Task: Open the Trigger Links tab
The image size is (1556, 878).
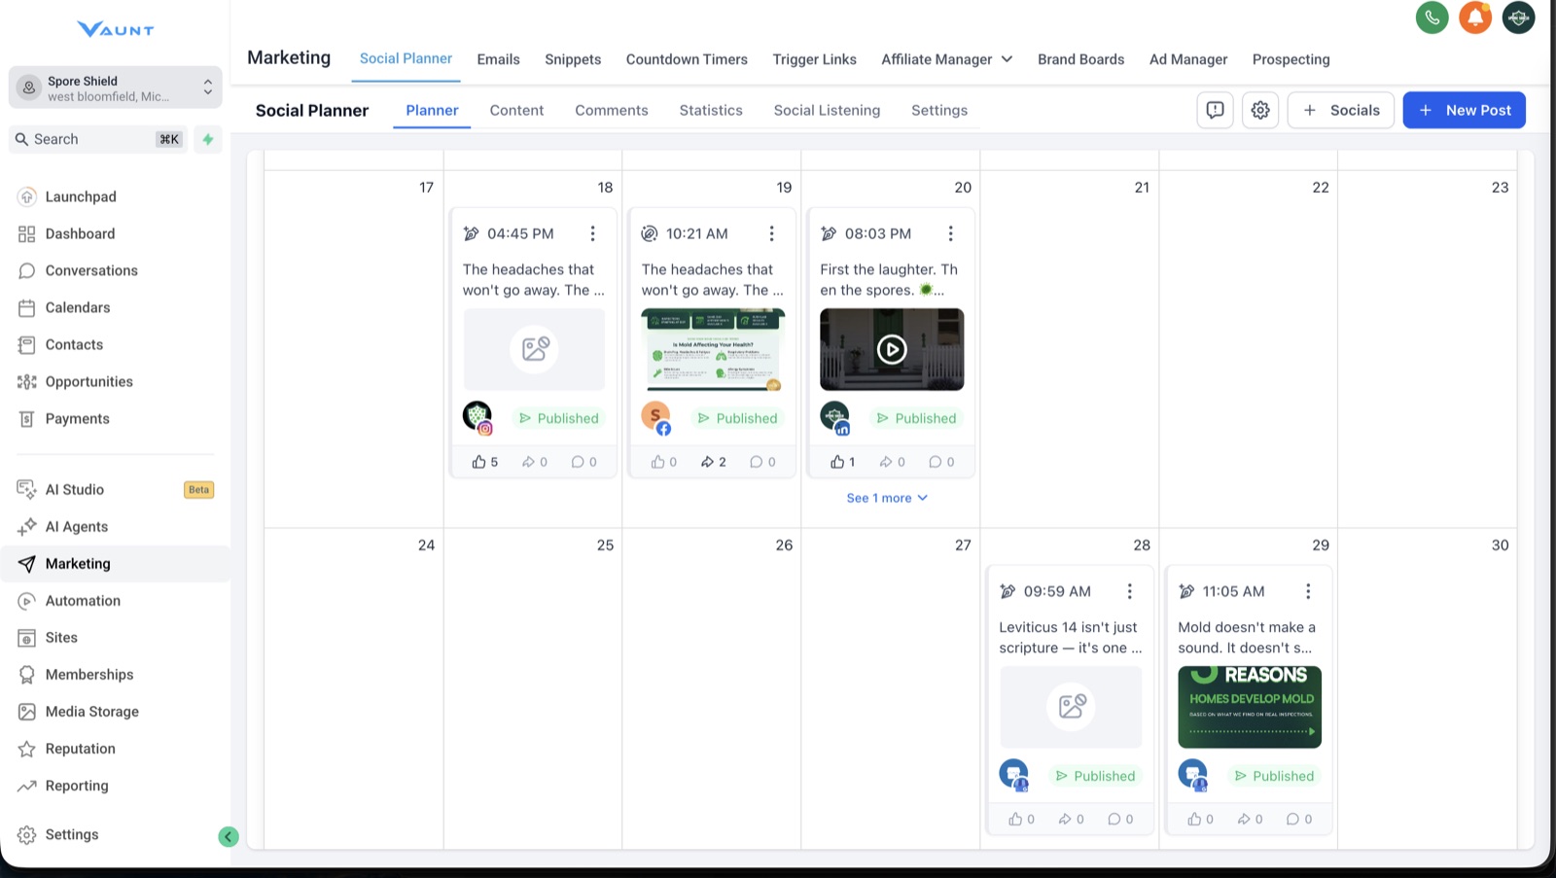Action: 814,59
